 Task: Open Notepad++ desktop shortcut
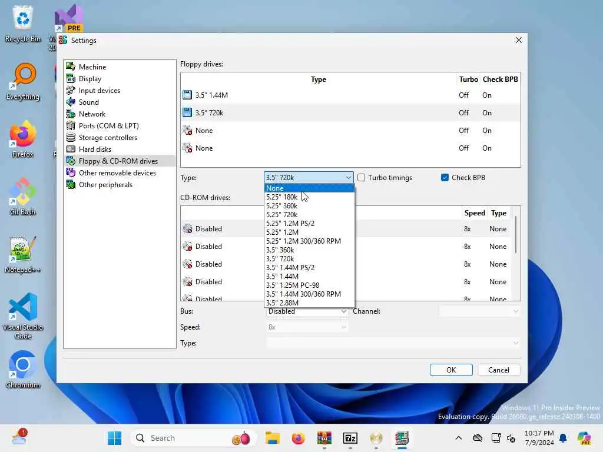tap(23, 254)
